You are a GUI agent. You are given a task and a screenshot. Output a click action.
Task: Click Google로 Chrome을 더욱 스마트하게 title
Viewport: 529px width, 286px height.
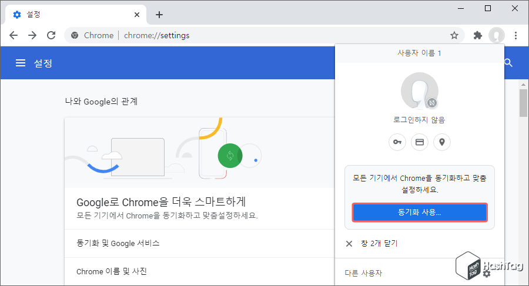point(161,202)
